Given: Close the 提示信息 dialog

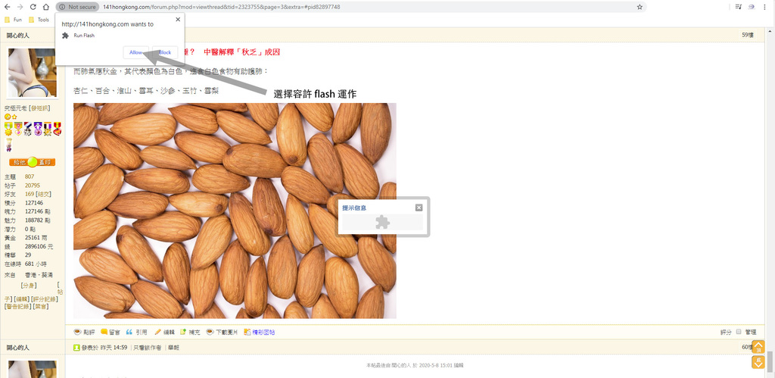Looking at the screenshot, I should pos(419,208).
